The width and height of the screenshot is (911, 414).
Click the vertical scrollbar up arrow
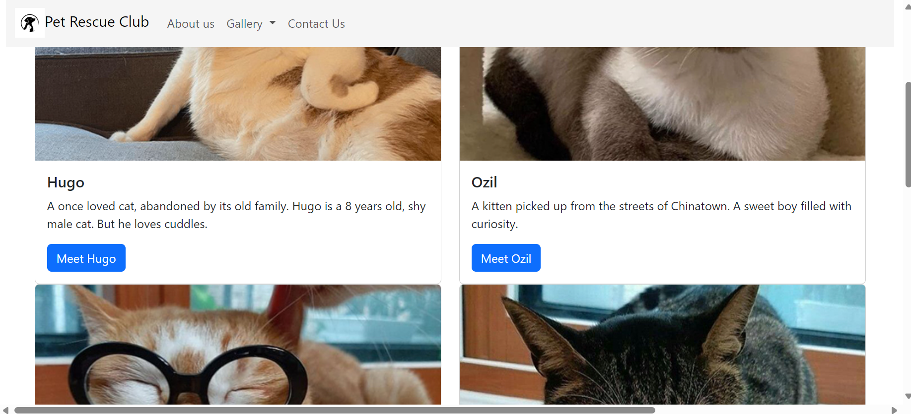pos(908,6)
